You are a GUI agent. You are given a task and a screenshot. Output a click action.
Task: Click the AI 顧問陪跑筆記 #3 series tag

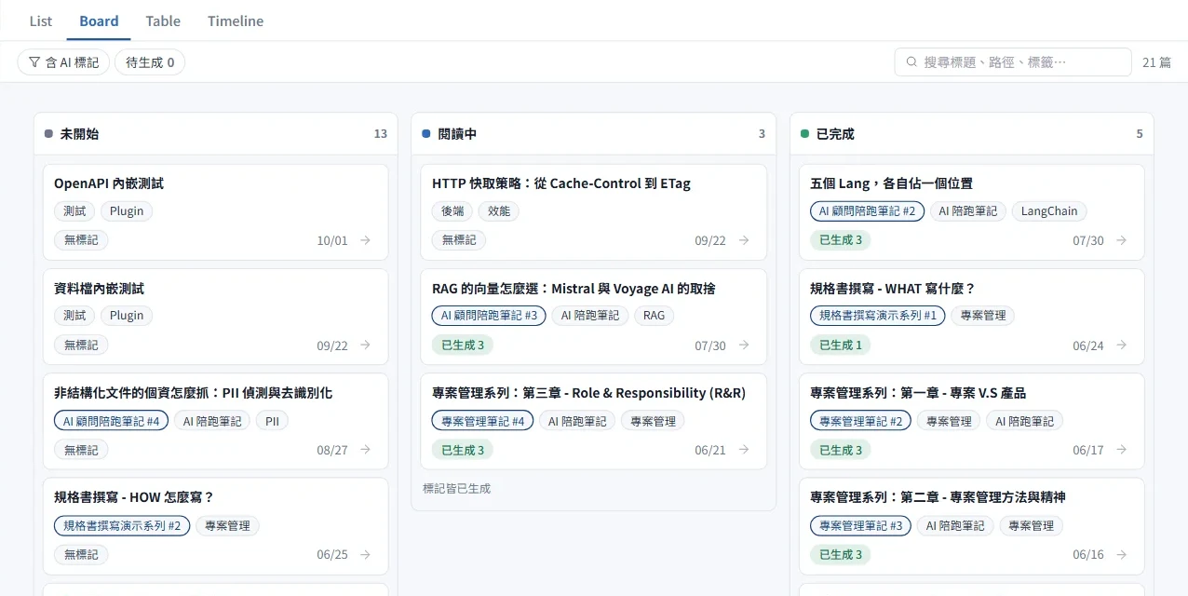pos(489,316)
